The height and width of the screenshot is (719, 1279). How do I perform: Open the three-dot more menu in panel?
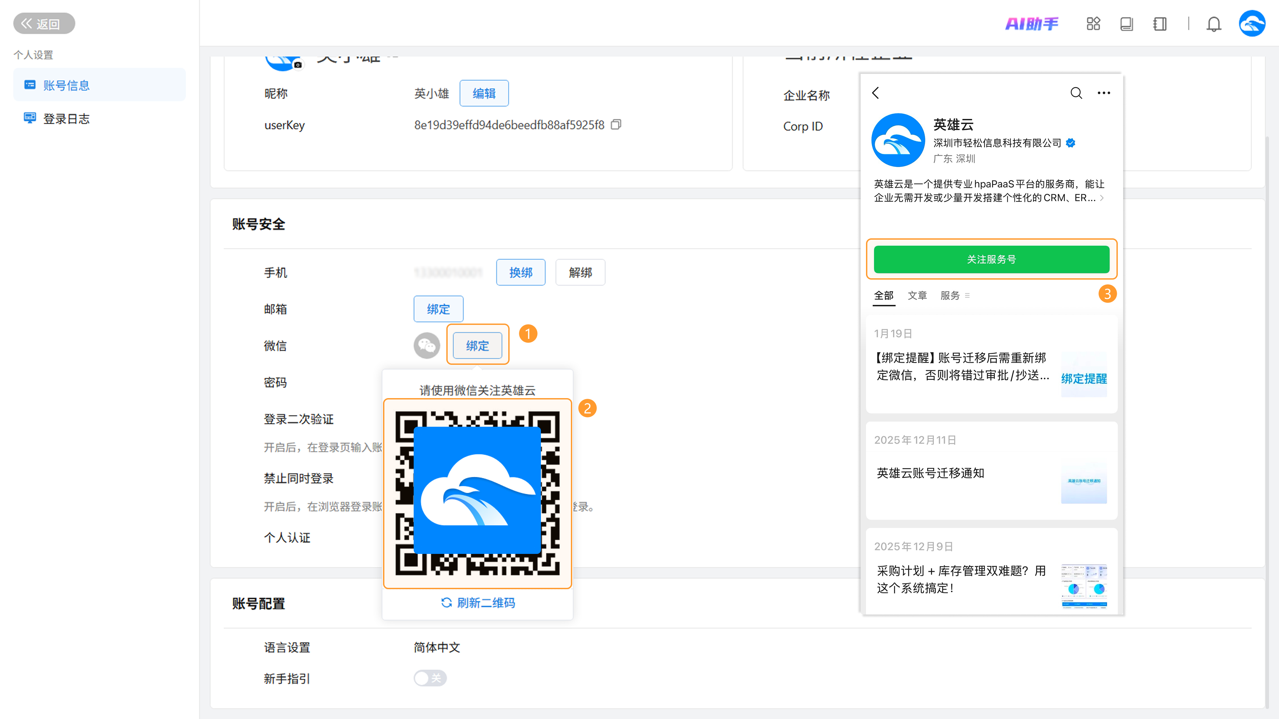tap(1104, 93)
